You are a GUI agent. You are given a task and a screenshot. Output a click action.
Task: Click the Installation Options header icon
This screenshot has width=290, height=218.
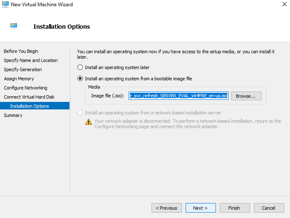14,26
